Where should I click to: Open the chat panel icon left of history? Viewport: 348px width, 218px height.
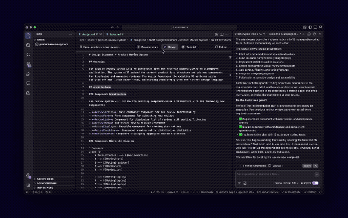309,34
